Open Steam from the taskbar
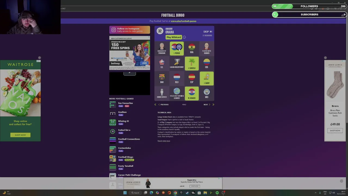 point(187,193)
